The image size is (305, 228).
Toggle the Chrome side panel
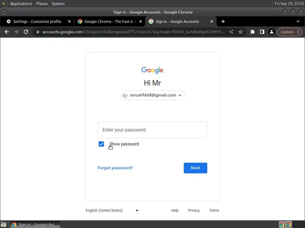(262, 32)
